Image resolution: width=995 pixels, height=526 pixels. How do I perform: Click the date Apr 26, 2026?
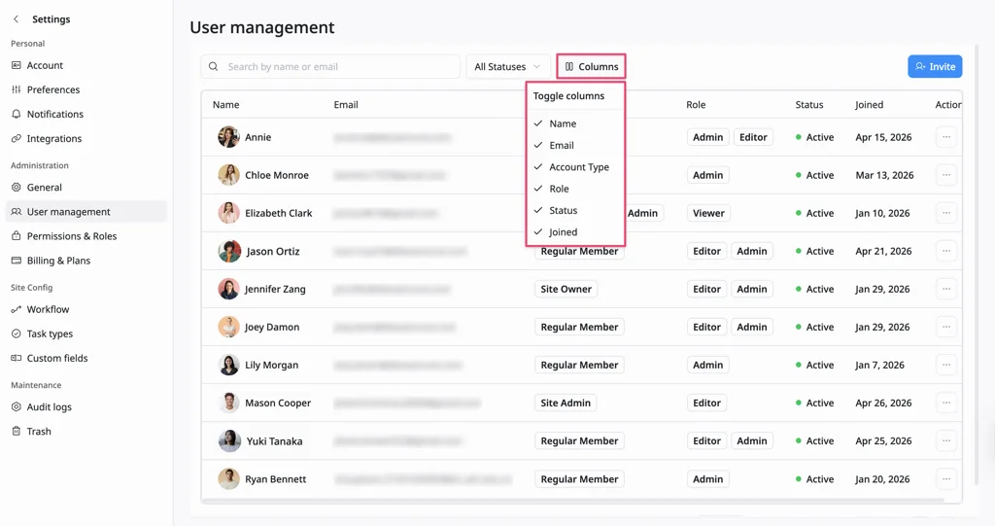pos(883,403)
